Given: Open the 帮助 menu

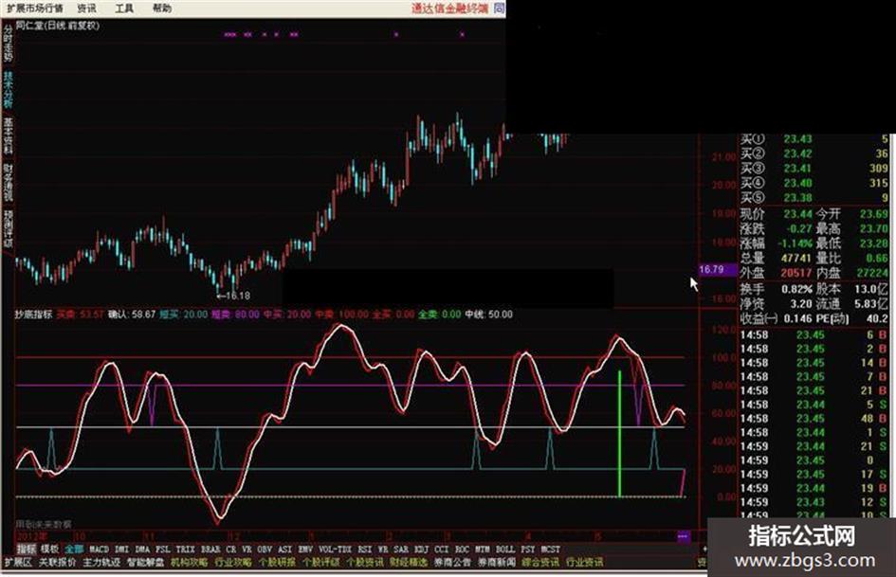Looking at the screenshot, I should pyautogui.click(x=162, y=8).
